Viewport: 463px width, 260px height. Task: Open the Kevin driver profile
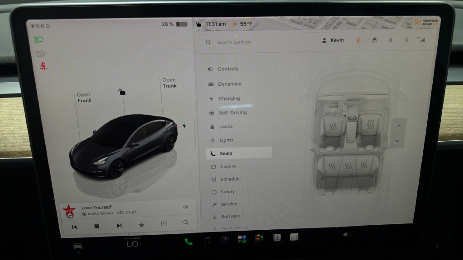[x=333, y=40]
